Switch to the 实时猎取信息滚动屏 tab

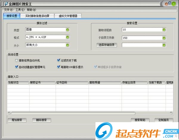(x=37, y=16)
